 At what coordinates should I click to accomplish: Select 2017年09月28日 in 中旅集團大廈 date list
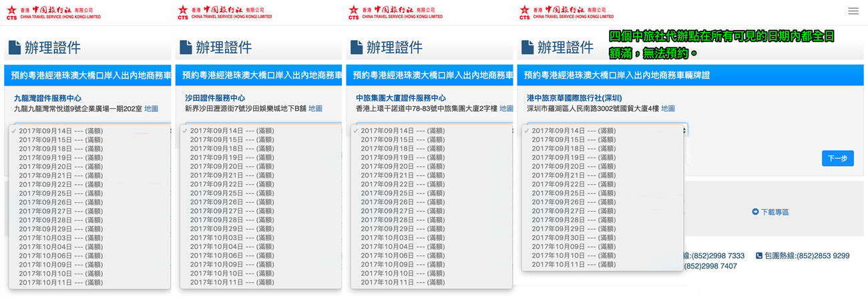[432, 220]
